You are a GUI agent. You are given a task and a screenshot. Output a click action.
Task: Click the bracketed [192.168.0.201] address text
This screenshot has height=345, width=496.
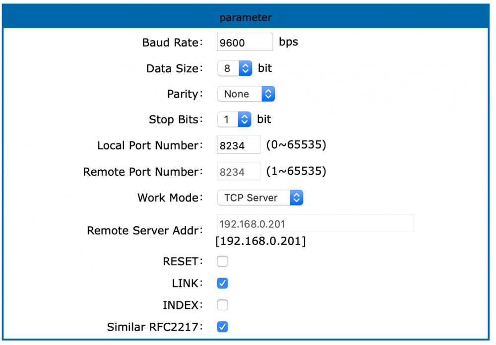tap(260, 242)
